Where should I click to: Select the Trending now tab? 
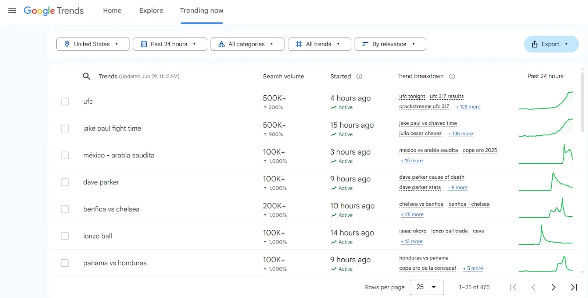(x=202, y=11)
